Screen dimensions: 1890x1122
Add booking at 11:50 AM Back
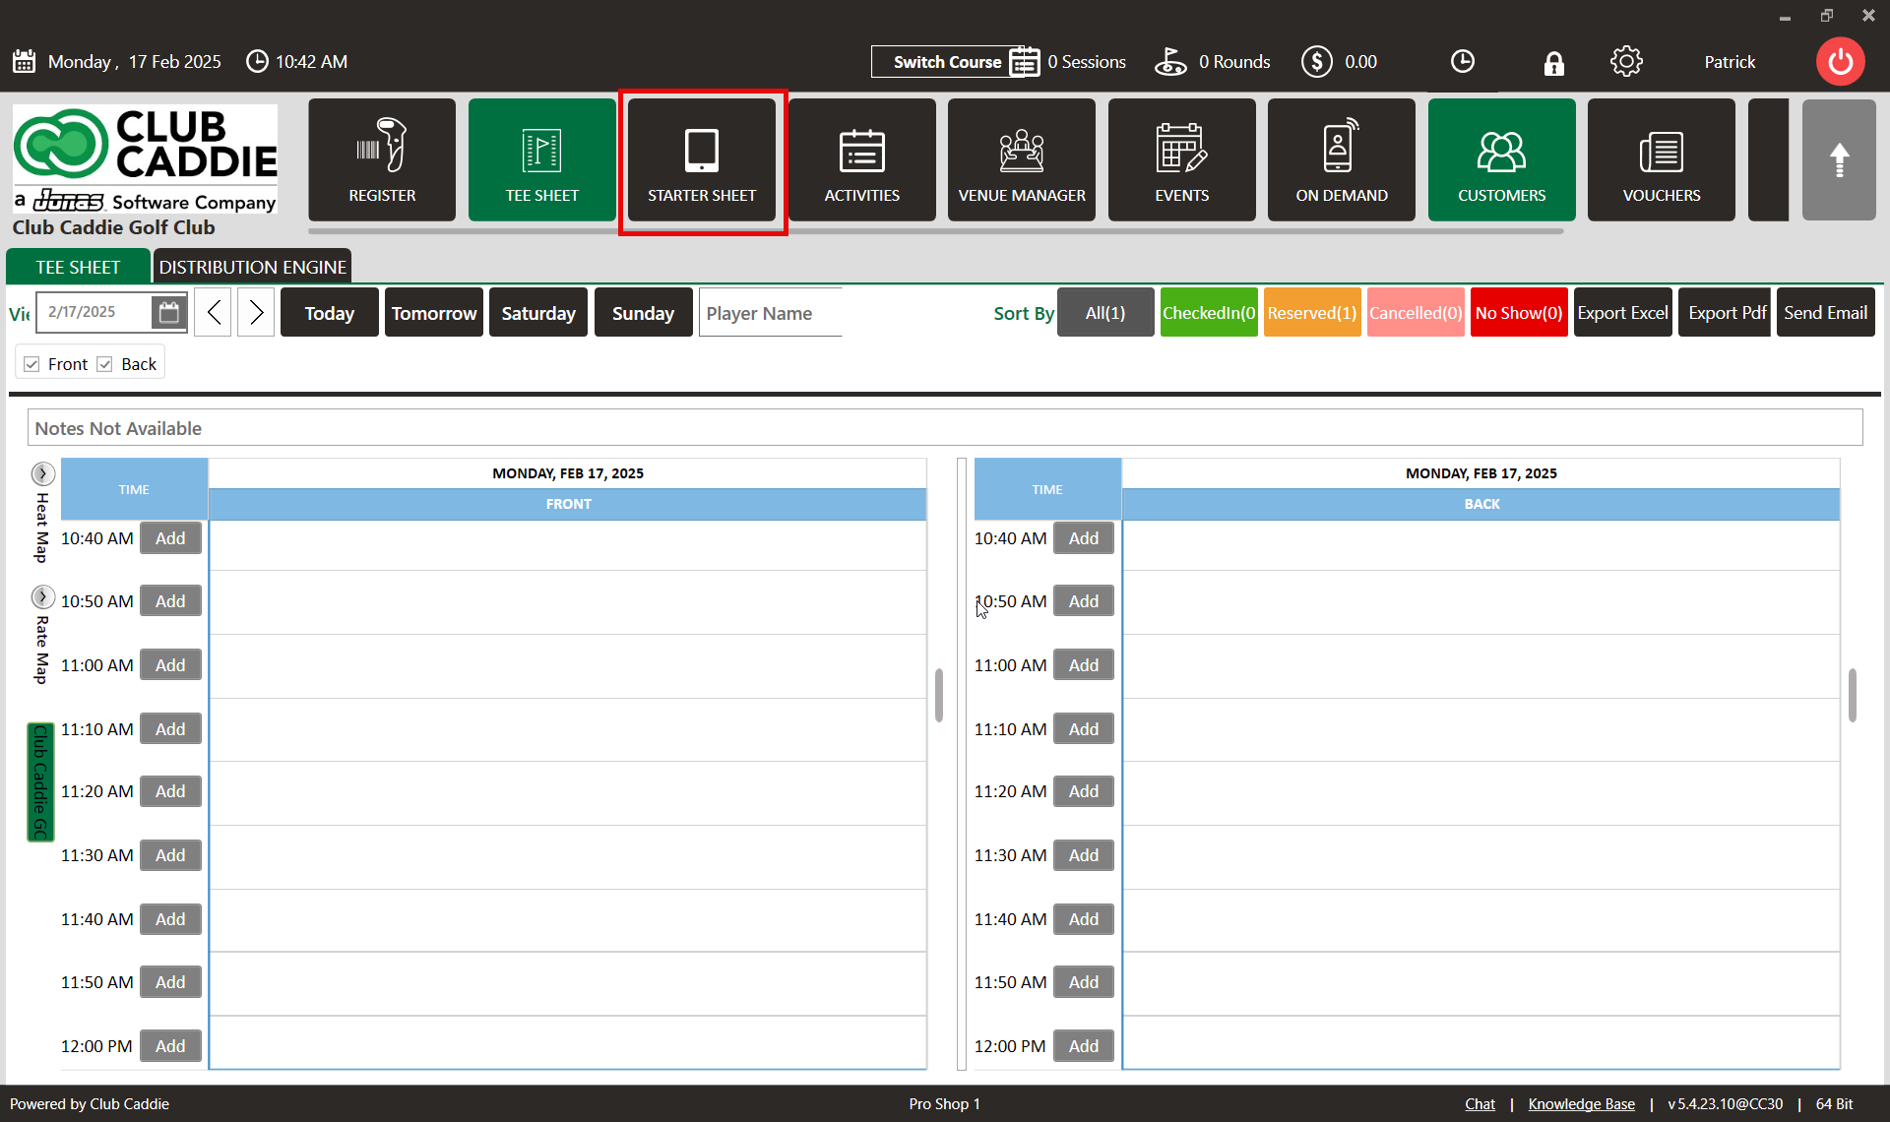(1084, 982)
